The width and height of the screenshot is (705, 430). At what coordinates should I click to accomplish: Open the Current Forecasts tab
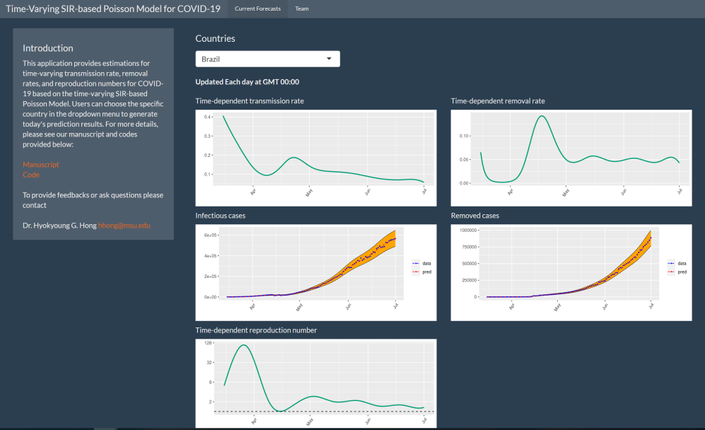click(257, 8)
